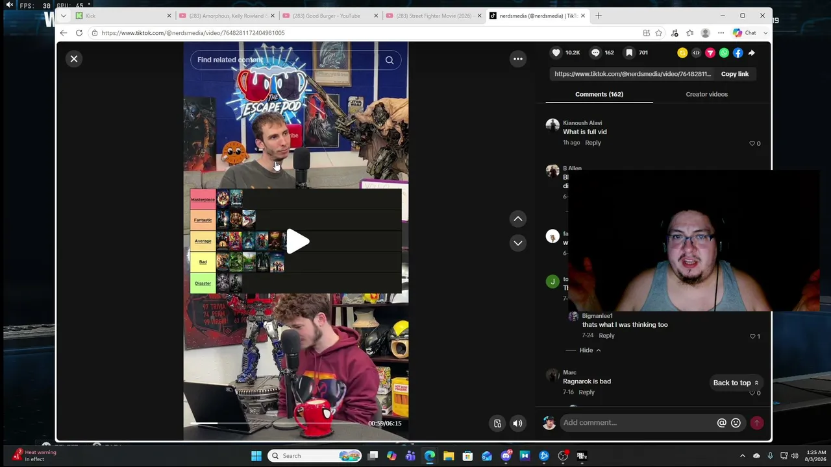Go to the previous video
This screenshot has width=831, height=467.
pos(518,219)
